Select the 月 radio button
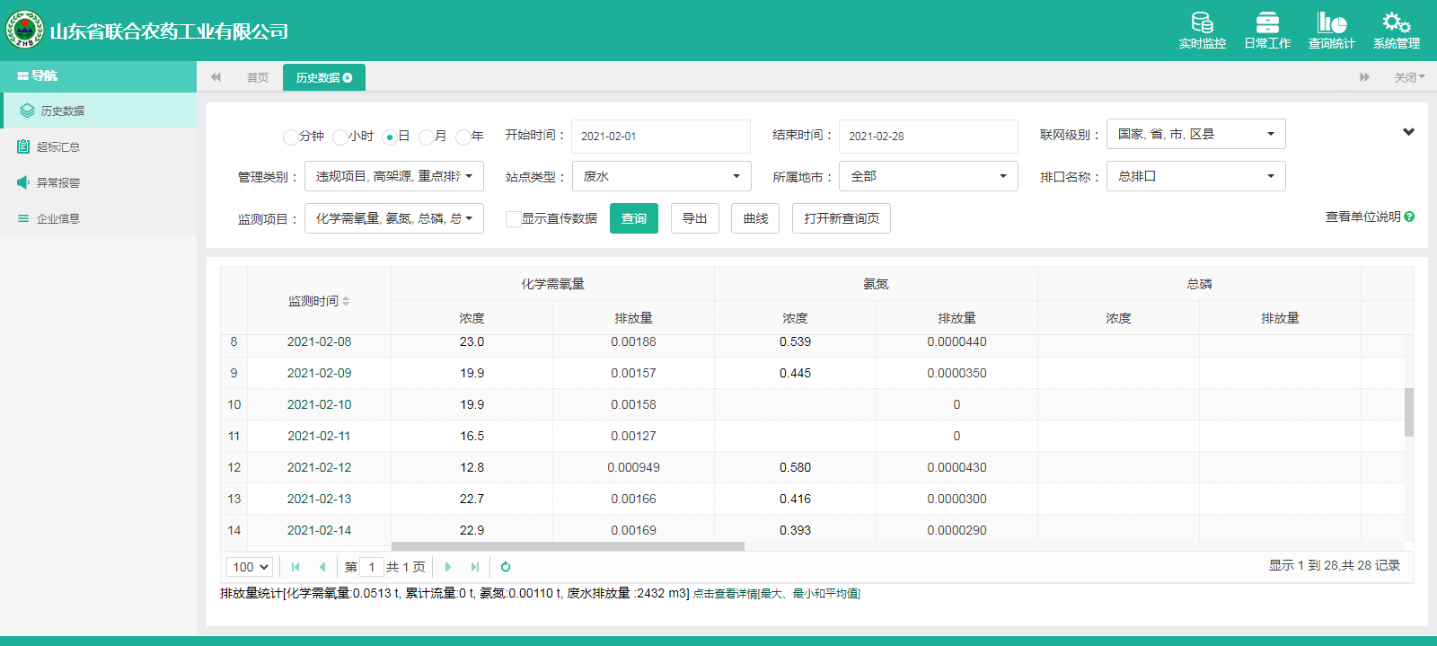Viewport: 1437px width, 646px height. [426, 137]
